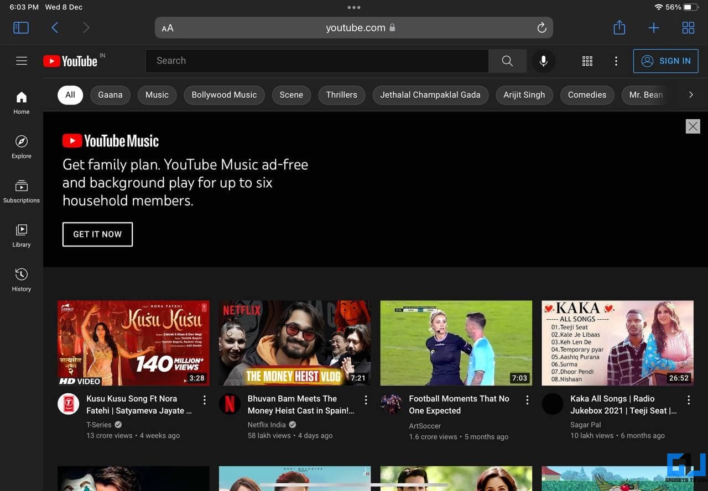
Task: Open Explore in sidebar
Action: pos(22,147)
